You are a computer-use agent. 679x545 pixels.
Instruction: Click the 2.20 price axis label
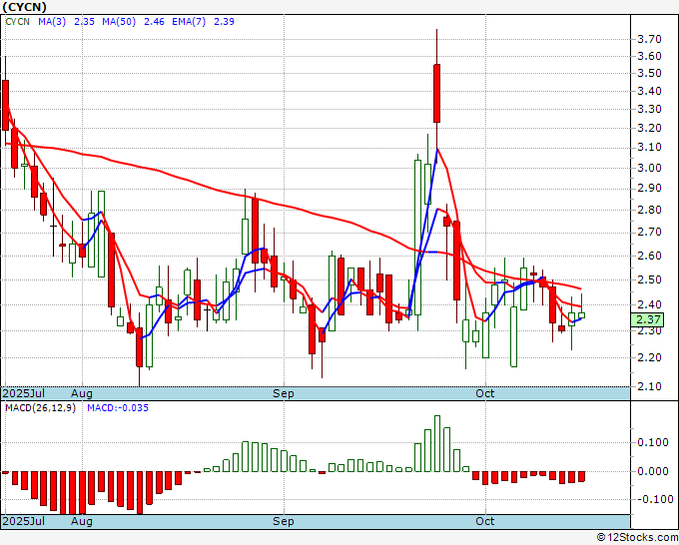tap(650, 357)
